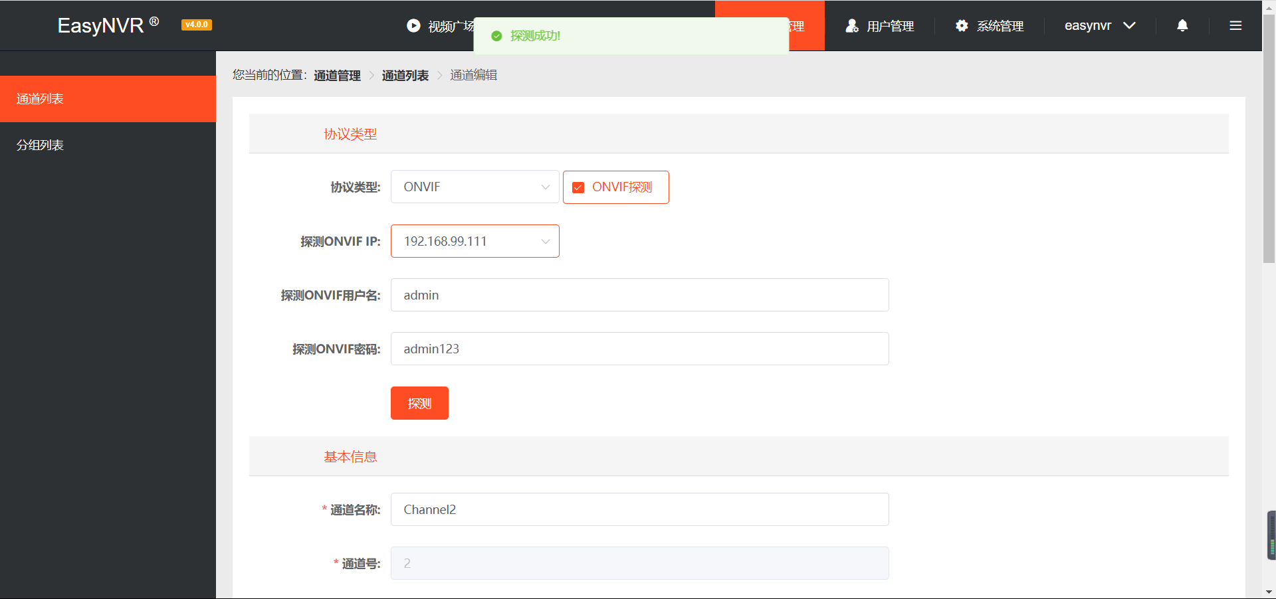Open 用户管理 menu
The height and width of the screenshot is (599, 1276).
[x=879, y=26]
